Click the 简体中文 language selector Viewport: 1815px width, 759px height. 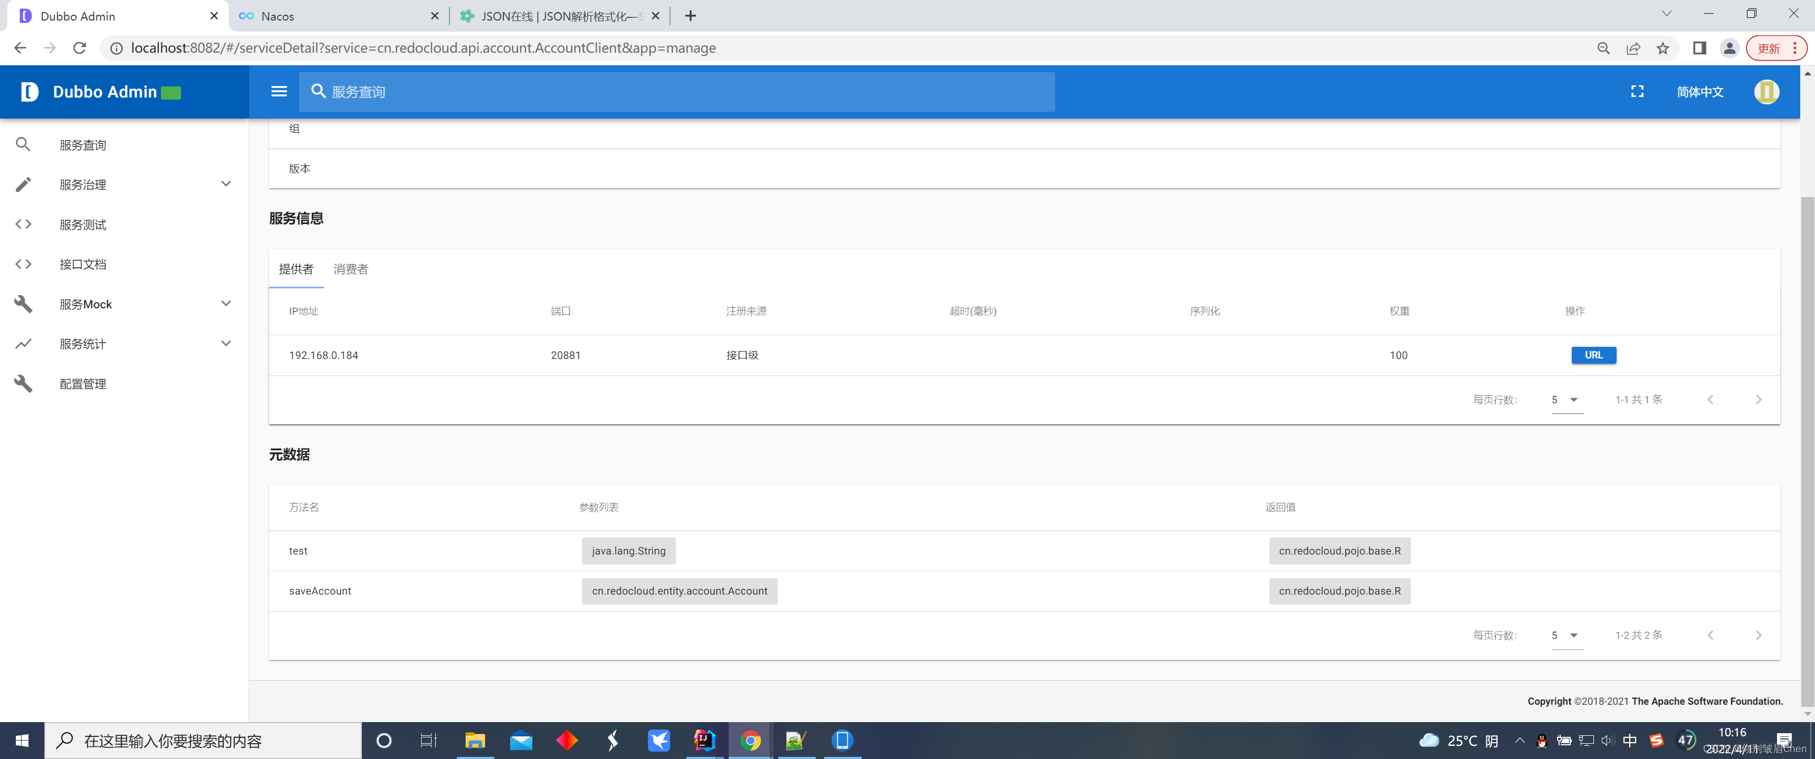1699,92
